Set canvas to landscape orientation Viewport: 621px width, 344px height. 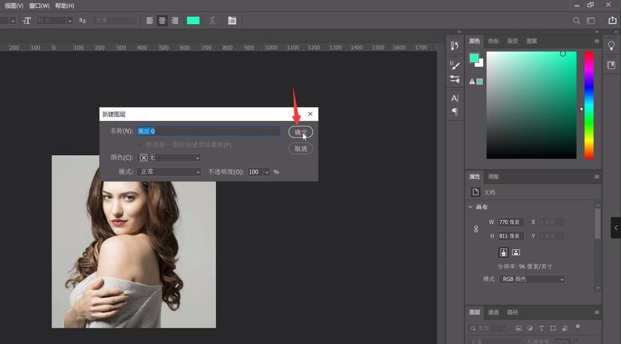[x=516, y=252]
